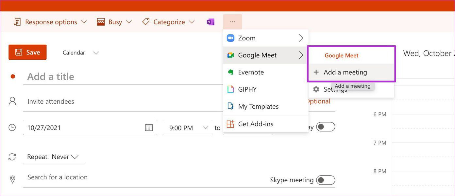The height and width of the screenshot is (196, 455).
Task: Click the Response options icon
Action: click(17, 22)
